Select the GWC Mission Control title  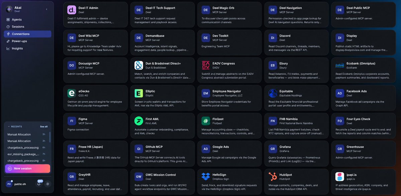[x=161, y=175]
